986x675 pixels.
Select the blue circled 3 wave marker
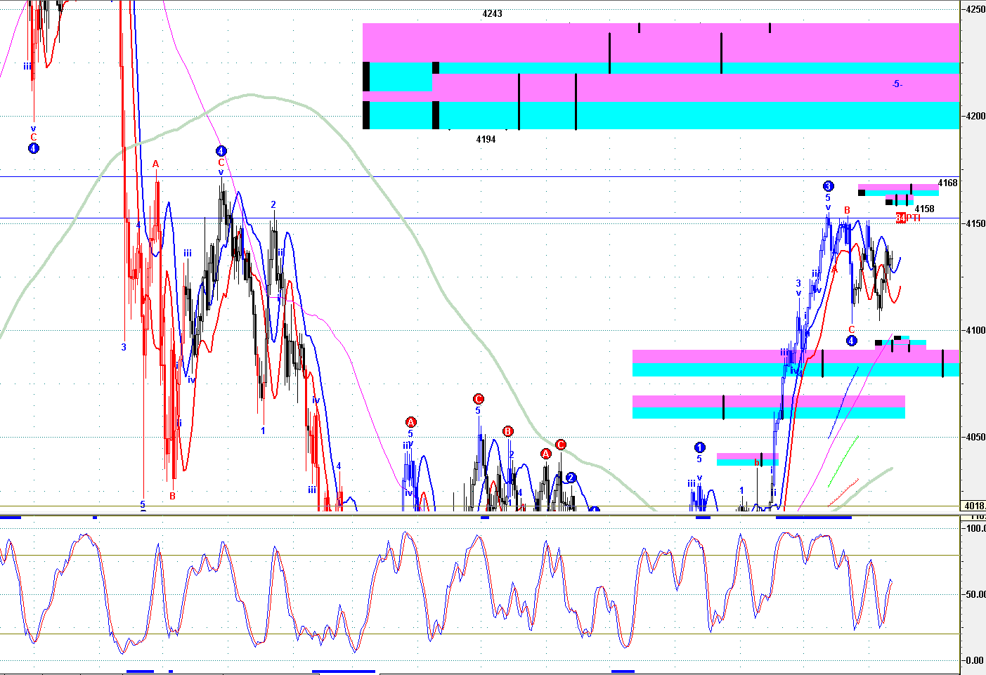point(828,186)
